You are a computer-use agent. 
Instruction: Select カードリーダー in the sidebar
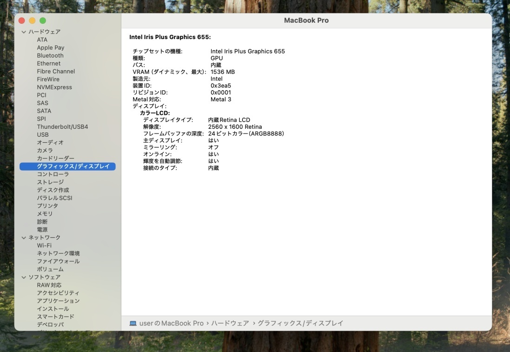[x=56, y=158]
